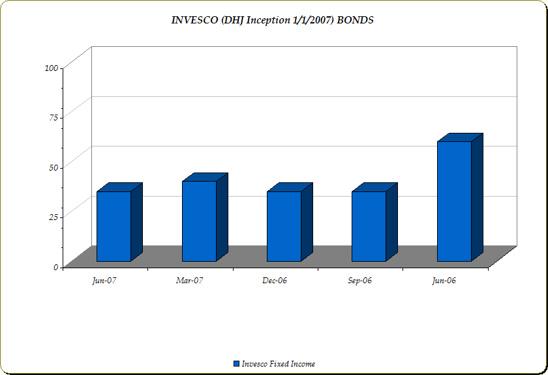548x375 pixels.
Task: Select the Sep-06 bar
Action: click(374, 222)
